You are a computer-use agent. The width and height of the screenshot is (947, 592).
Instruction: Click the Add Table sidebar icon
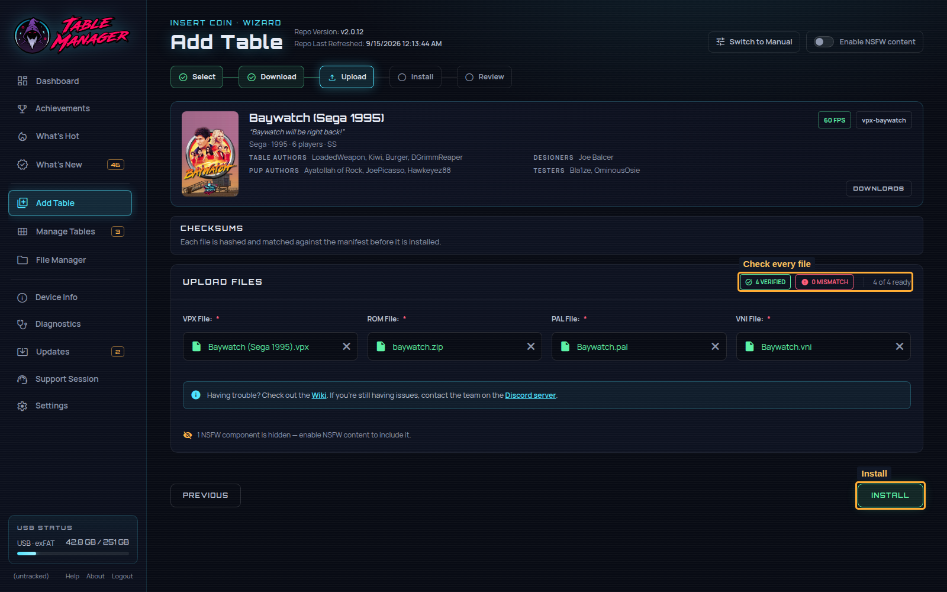pyautogui.click(x=22, y=202)
